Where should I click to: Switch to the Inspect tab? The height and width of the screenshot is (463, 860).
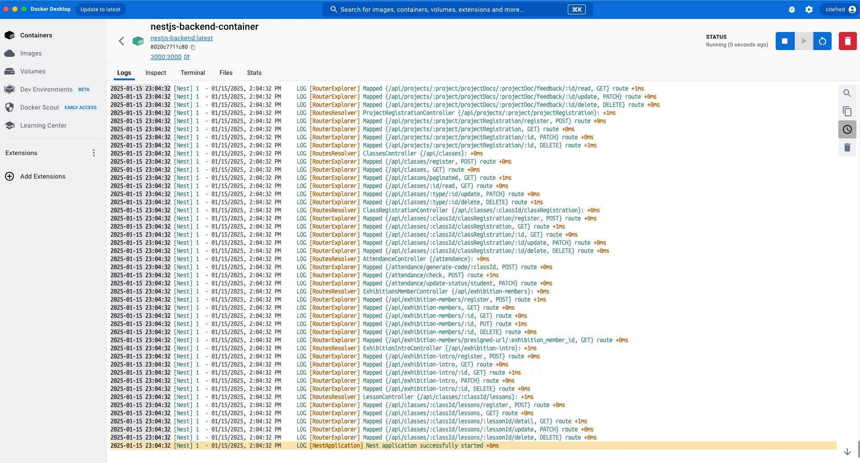(x=156, y=73)
